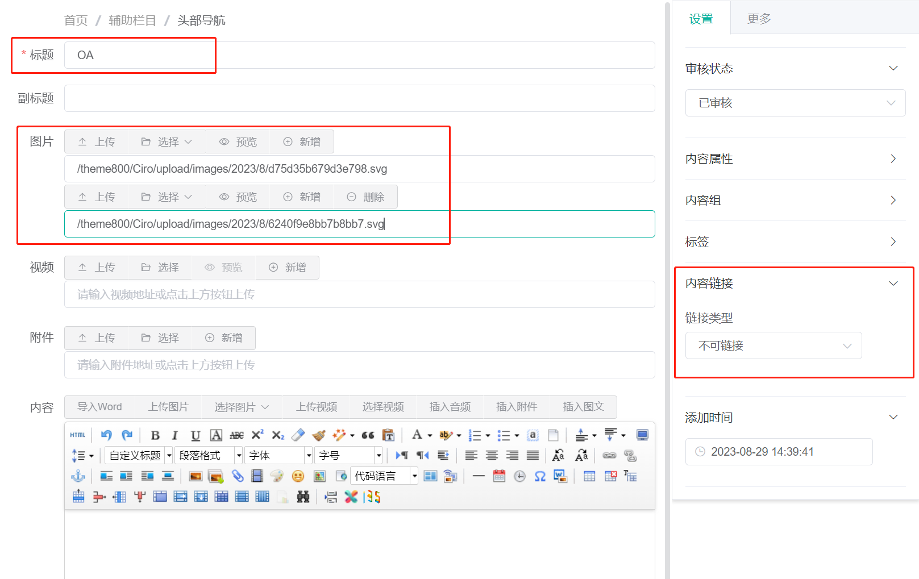Insert a smiley emoticon
The height and width of the screenshot is (579, 919).
(x=297, y=476)
